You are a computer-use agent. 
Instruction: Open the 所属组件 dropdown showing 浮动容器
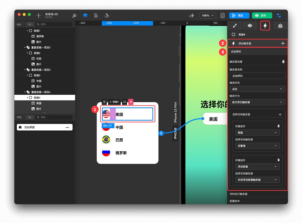(257, 167)
